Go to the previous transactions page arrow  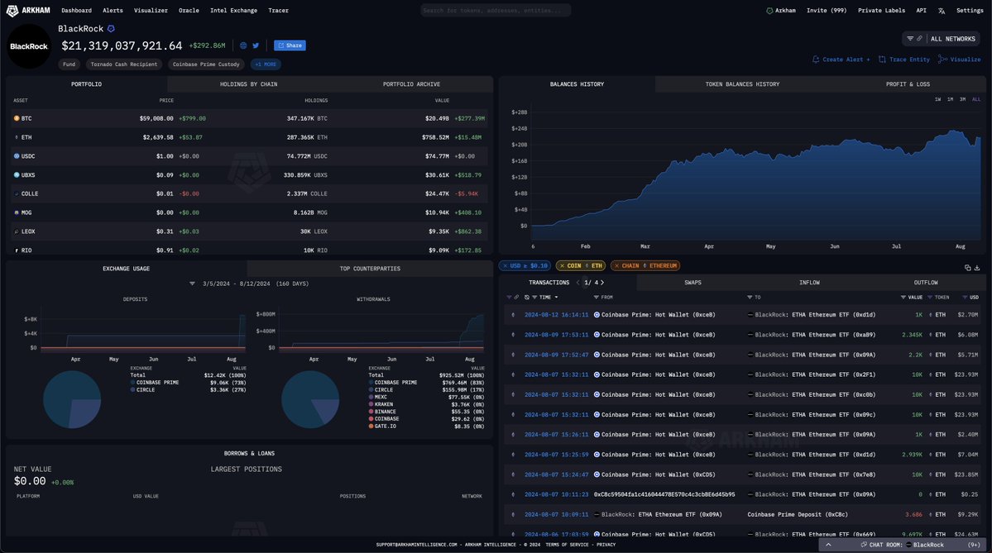pos(577,283)
